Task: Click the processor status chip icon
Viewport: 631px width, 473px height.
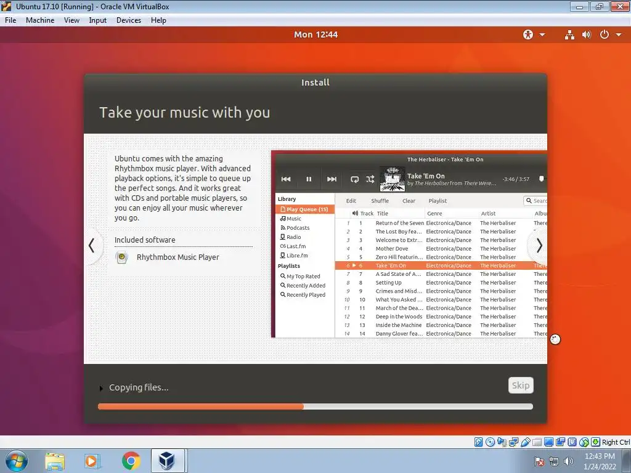Action: coord(572,442)
